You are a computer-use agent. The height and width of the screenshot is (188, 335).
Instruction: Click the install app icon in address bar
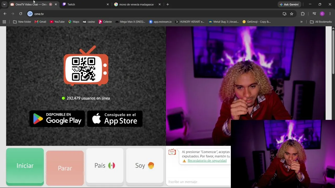pos(284,14)
